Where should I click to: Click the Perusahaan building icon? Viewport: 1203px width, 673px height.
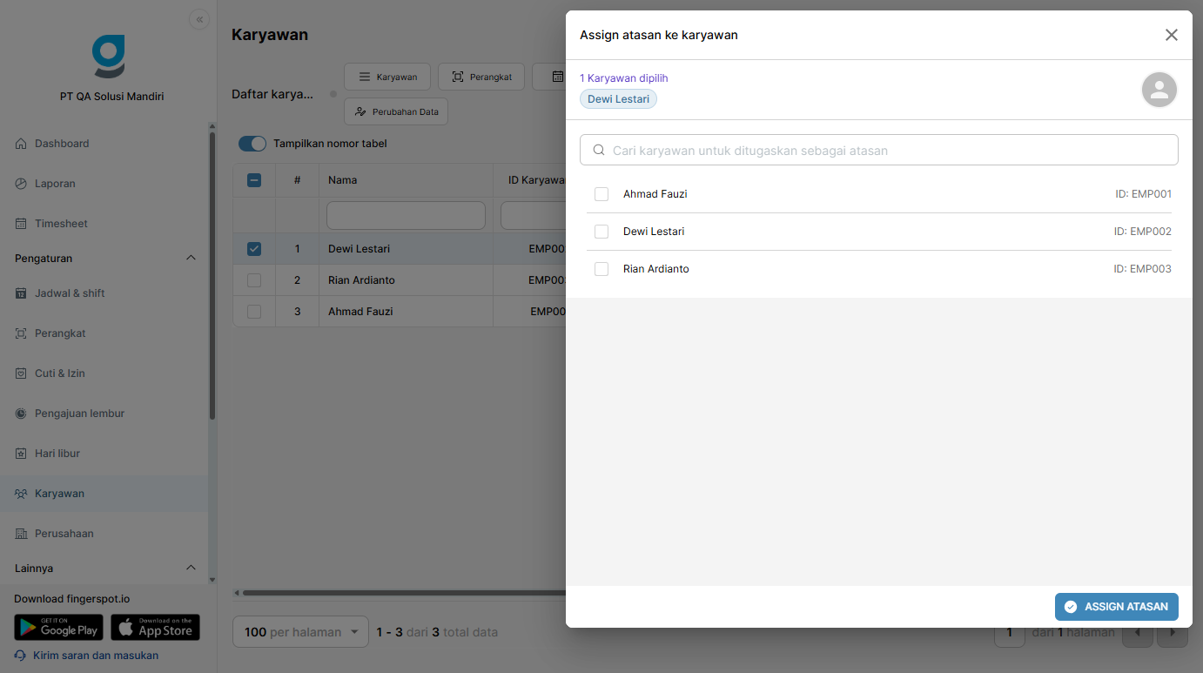21,534
